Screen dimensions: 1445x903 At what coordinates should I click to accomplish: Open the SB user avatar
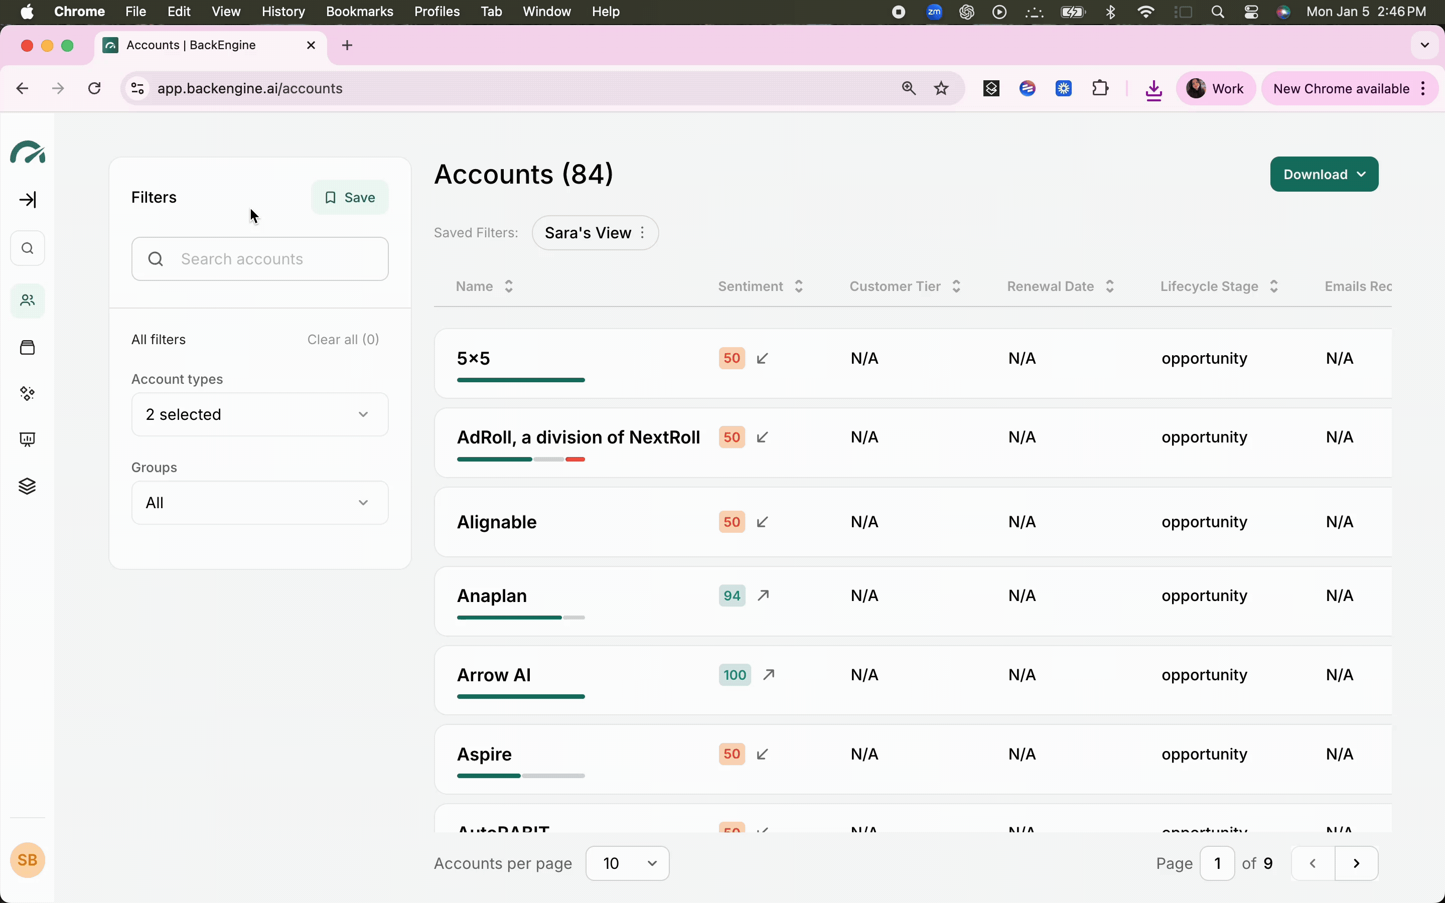click(28, 860)
